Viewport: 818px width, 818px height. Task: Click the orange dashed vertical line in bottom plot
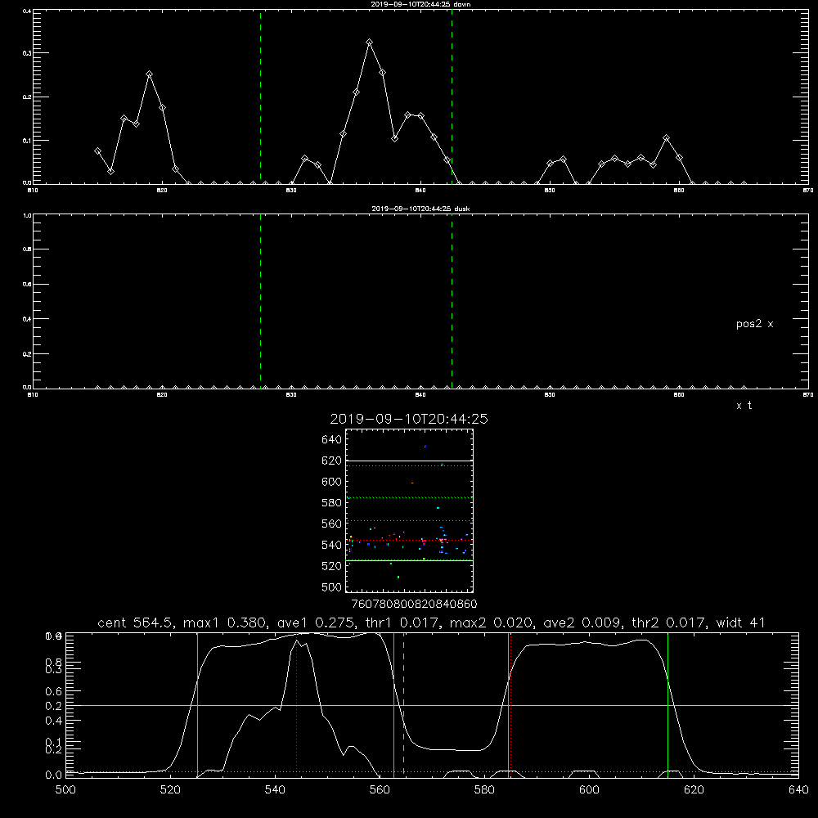pyautogui.click(x=404, y=705)
